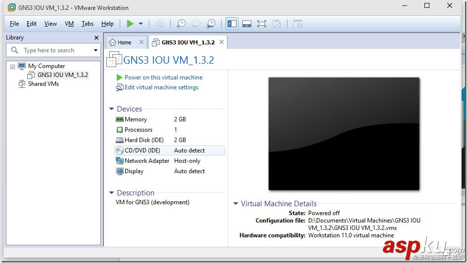Screen dimensions: 467x263
Task: Click Edit virtual machine settings link
Action: click(161, 87)
